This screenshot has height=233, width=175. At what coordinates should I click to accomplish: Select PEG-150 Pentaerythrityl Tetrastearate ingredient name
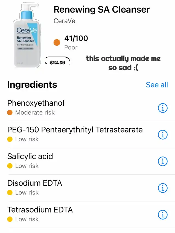coord(75,129)
